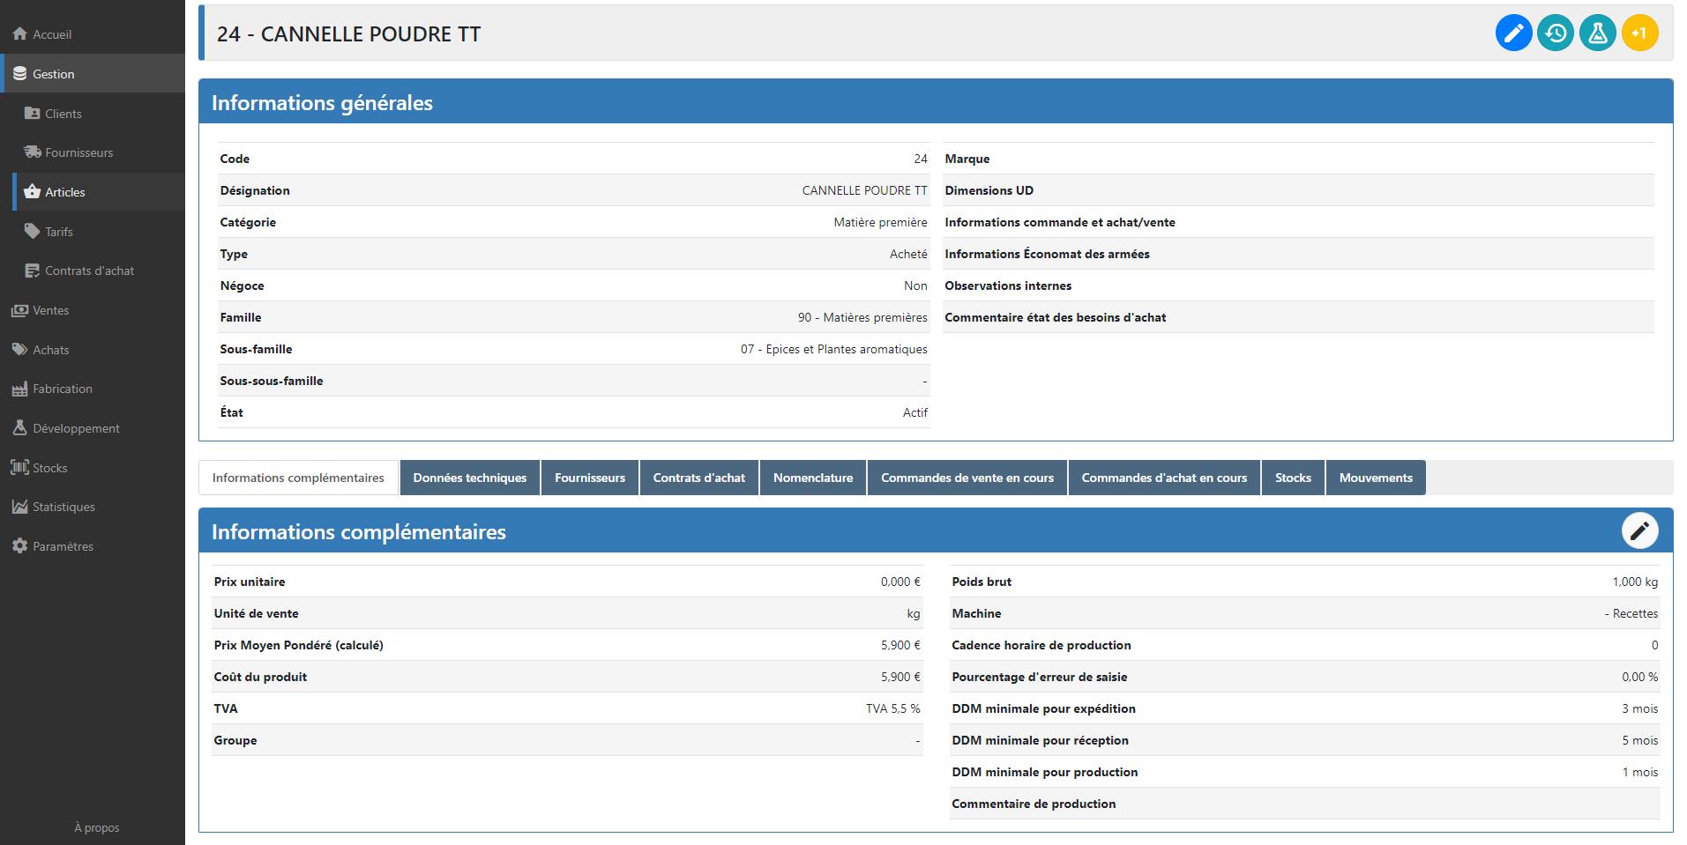Click the Ventes money icon

pyautogui.click(x=19, y=310)
